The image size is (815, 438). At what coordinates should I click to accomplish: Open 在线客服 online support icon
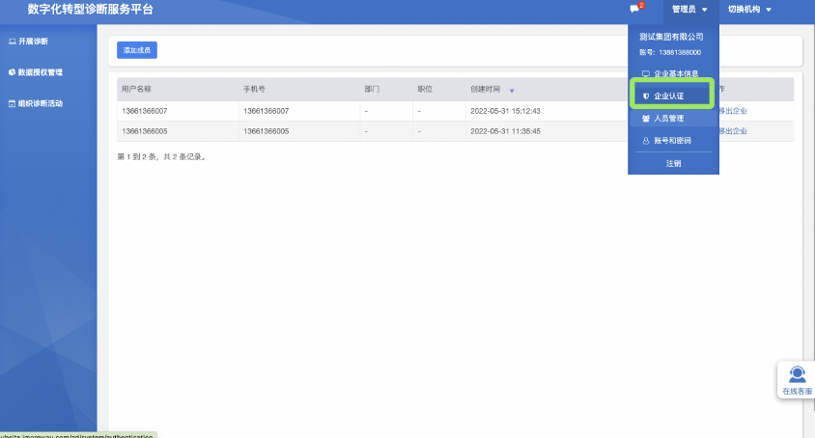point(798,373)
